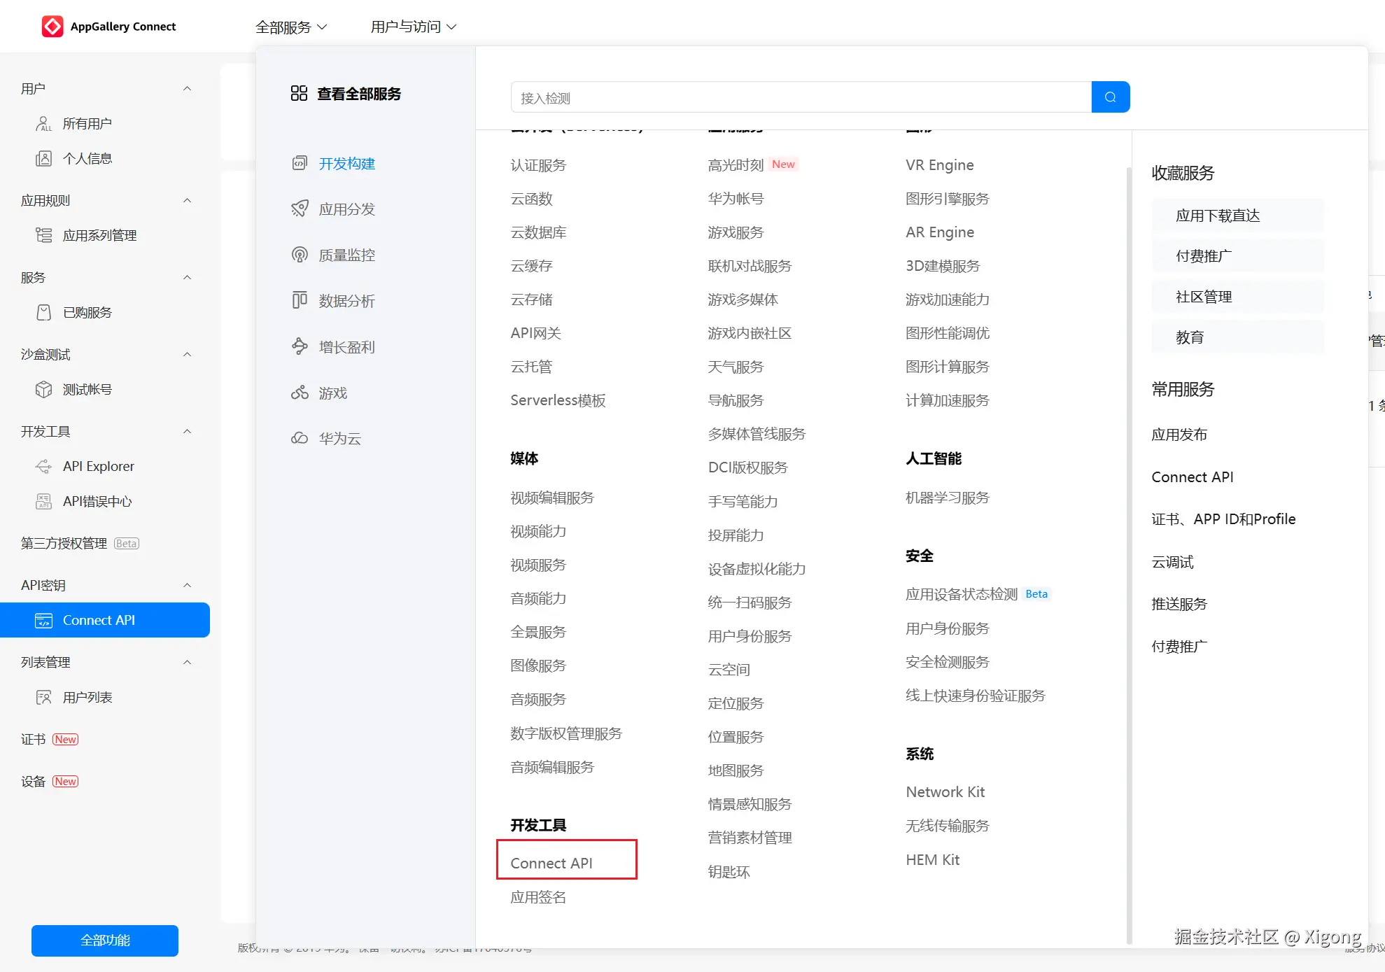Click the 测试帐号 cube icon
The height and width of the screenshot is (972, 1385).
point(43,389)
